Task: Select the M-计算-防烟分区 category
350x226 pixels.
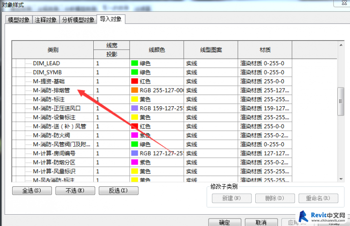Action: [54, 162]
